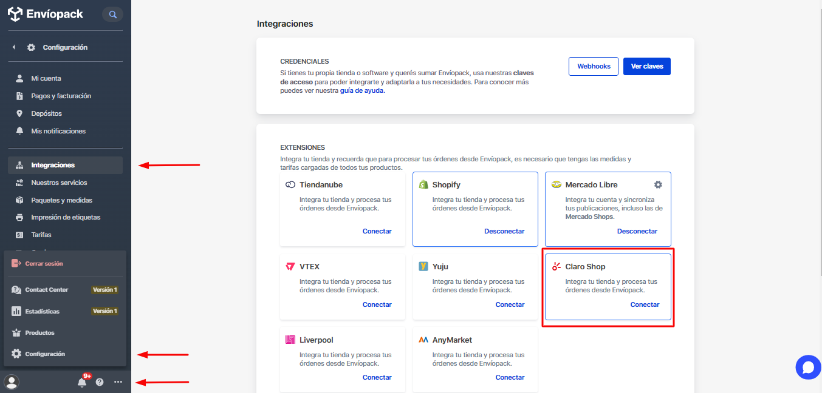Click the help question mark icon
This screenshot has width=822, height=393.
click(100, 382)
